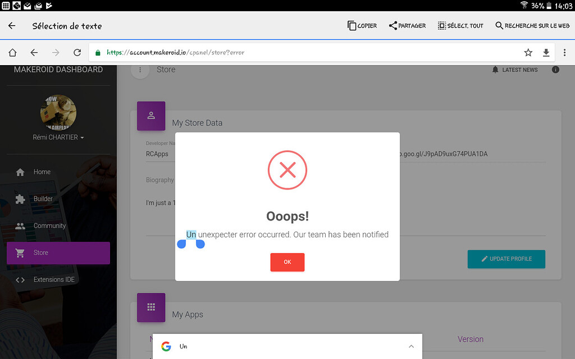The width and height of the screenshot is (575, 359).
Task: Choose Sélect. tout (select all)
Action: point(460,26)
